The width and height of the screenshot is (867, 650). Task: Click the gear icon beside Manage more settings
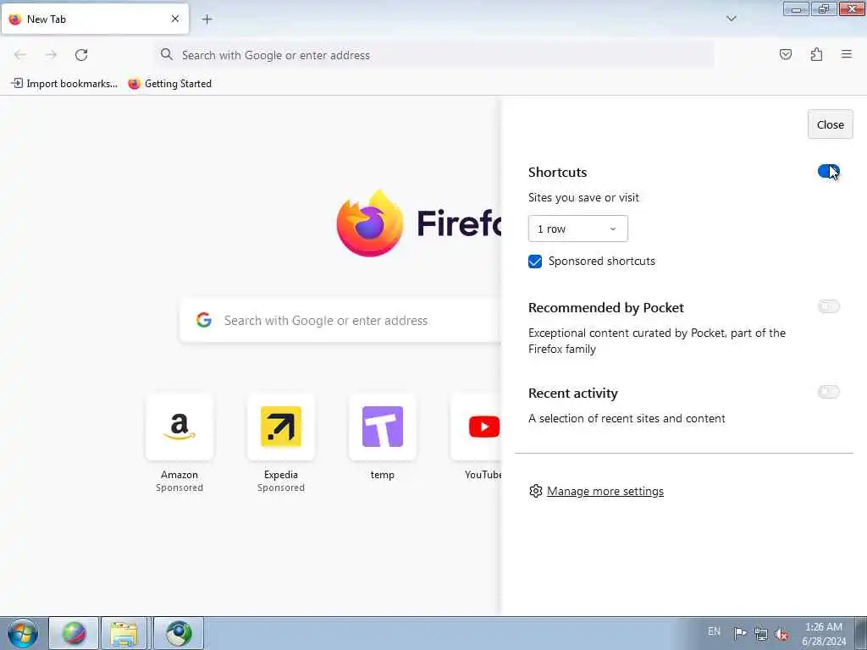[x=535, y=491]
